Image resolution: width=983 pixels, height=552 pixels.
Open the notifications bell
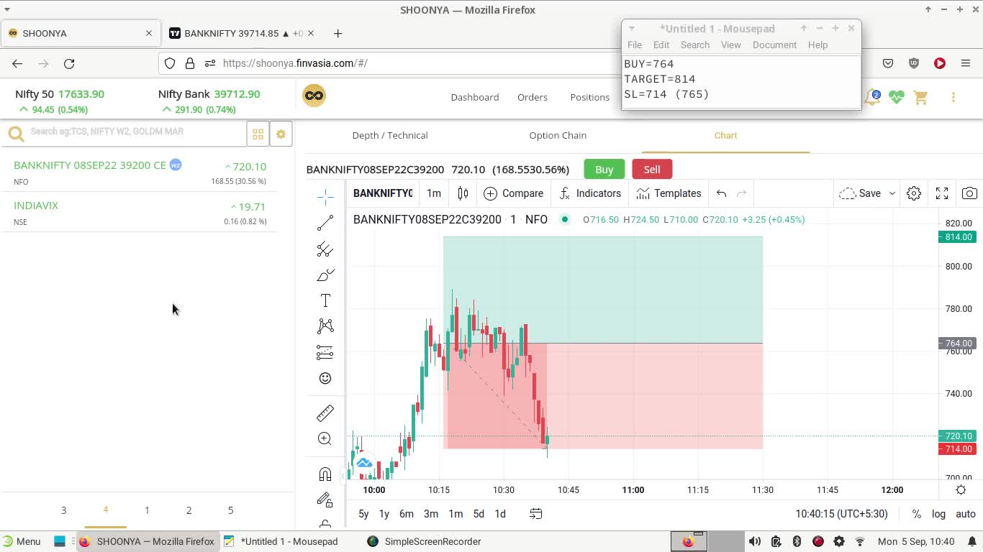872,97
